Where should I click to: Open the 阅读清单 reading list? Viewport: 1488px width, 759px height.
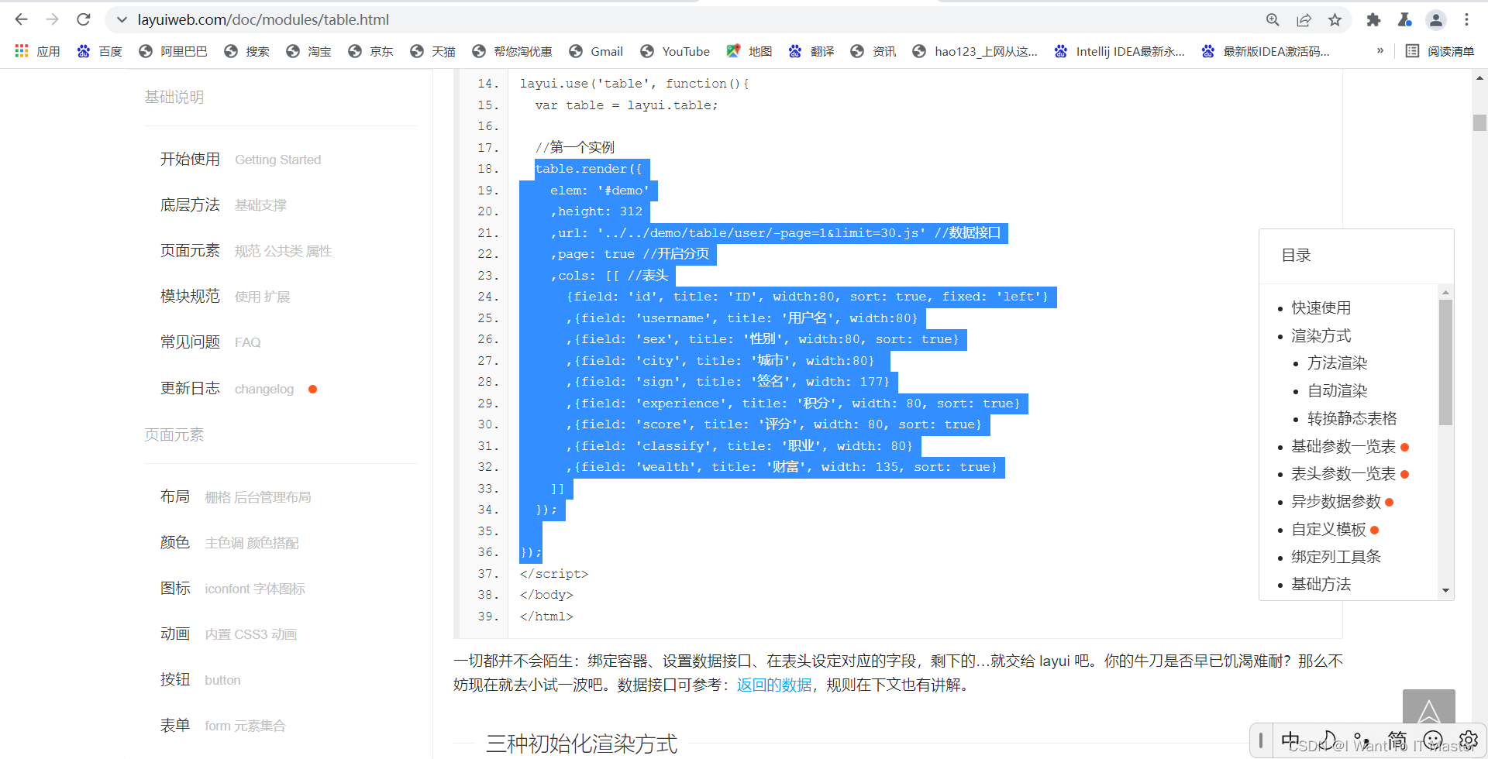(x=1440, y=51)
